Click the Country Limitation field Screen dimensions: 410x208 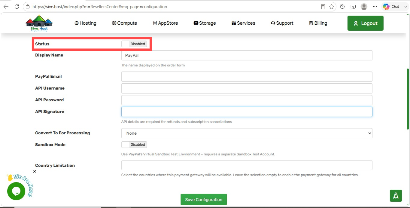point(247,165)
